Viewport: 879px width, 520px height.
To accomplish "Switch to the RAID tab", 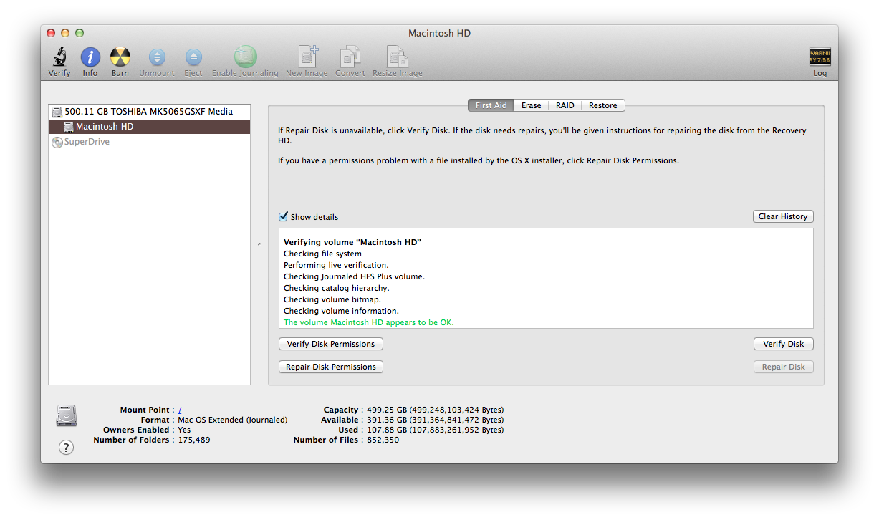I will coord(565,105).
